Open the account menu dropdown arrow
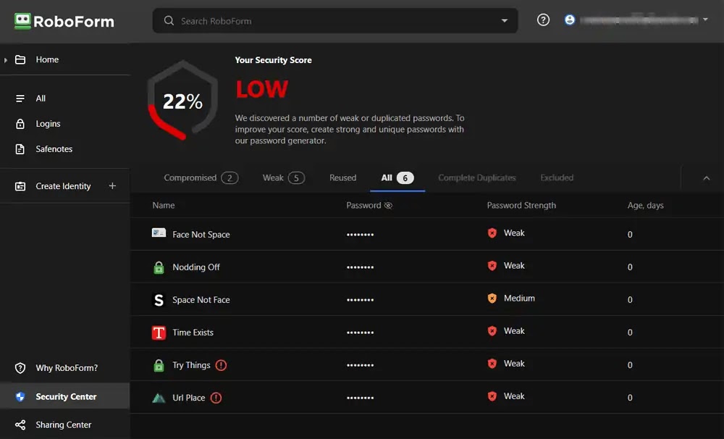The image size is (724, 439). pos(705,20)
